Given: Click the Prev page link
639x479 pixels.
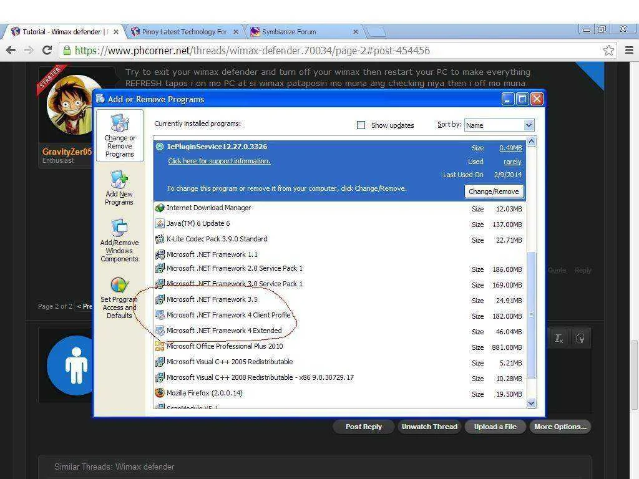Looking at the screenshot, I should pyautogui.click(x=84, y=306).
